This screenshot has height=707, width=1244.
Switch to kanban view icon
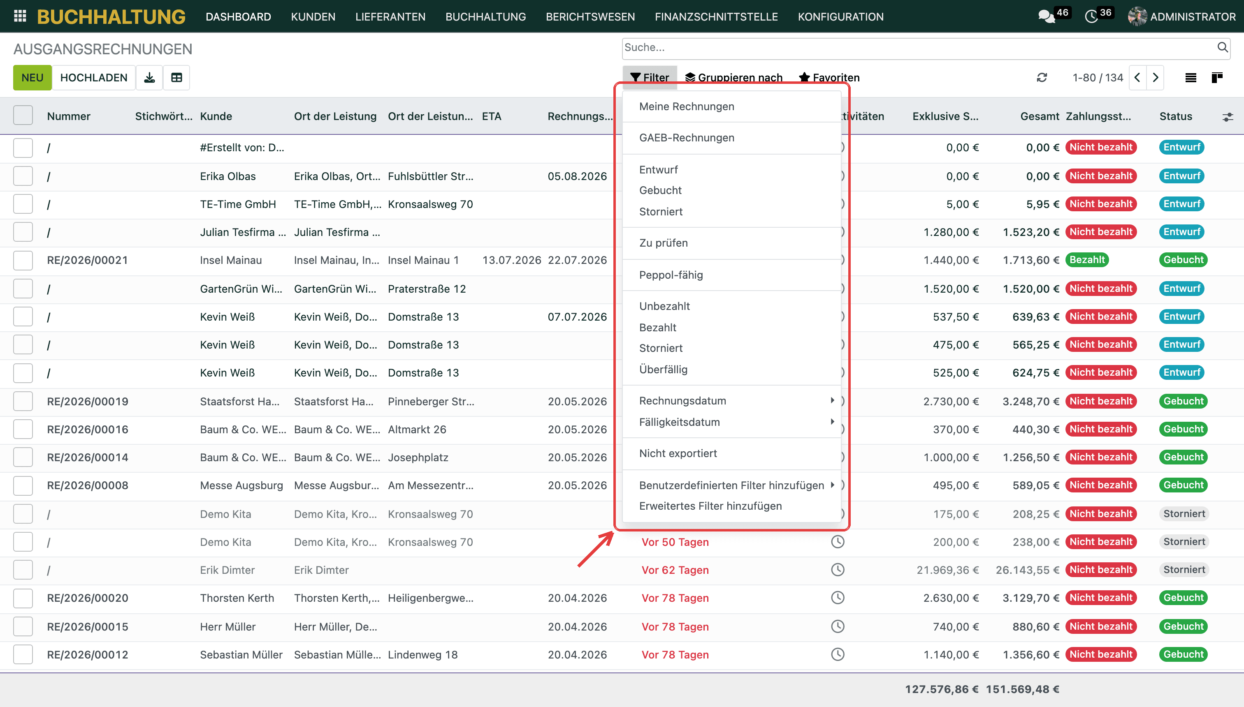[1217, 78]
